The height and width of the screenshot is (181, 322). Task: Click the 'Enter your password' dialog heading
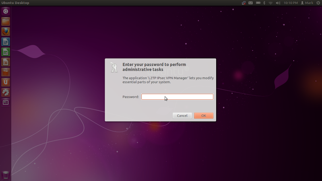tap(154, 67)
